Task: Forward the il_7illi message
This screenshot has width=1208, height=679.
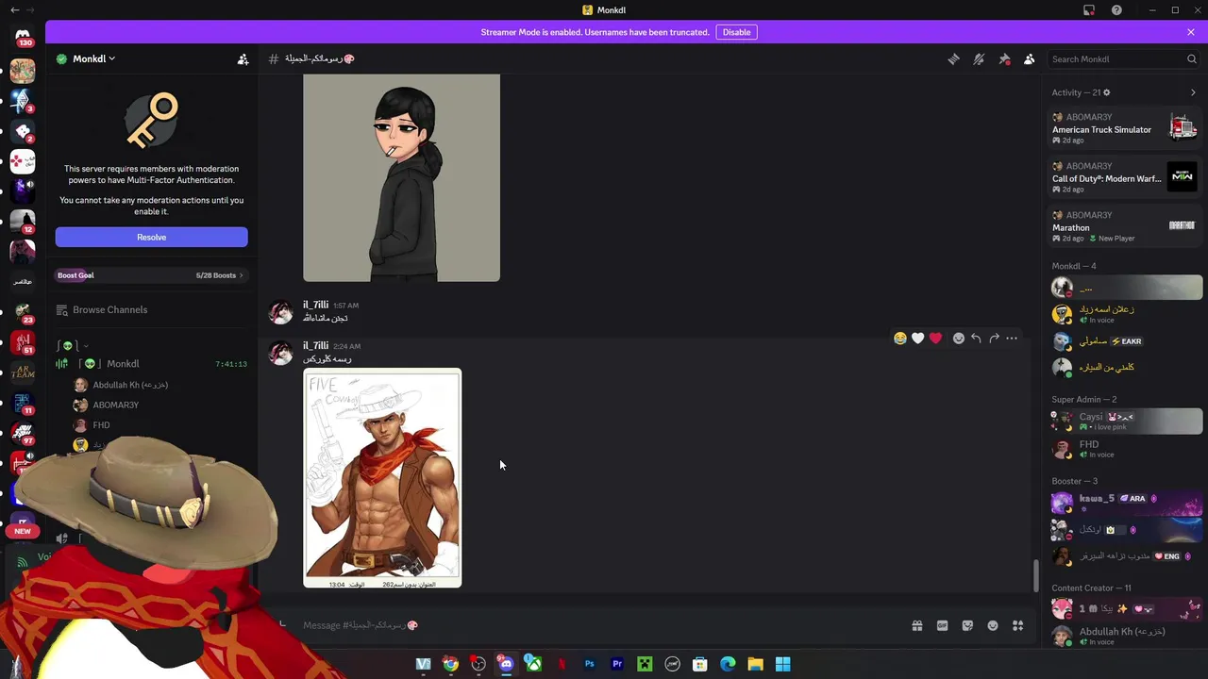Action: (x=994, y=338)
